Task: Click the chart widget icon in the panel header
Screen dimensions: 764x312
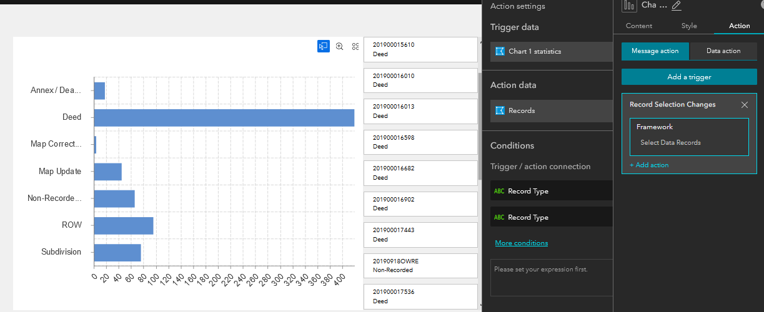Action: click(x=628, y=5)
